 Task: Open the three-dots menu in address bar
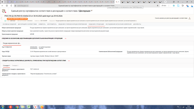click(169, 6)
